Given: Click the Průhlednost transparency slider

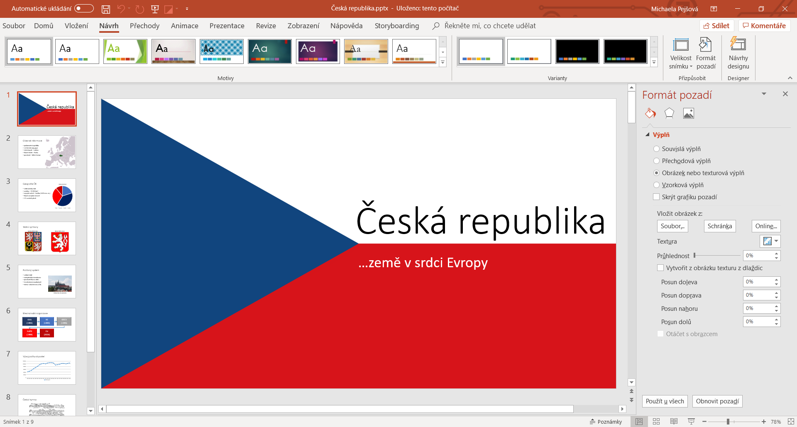Looking at the screenshot, I should pyautogui.click(x=717, y=256).
